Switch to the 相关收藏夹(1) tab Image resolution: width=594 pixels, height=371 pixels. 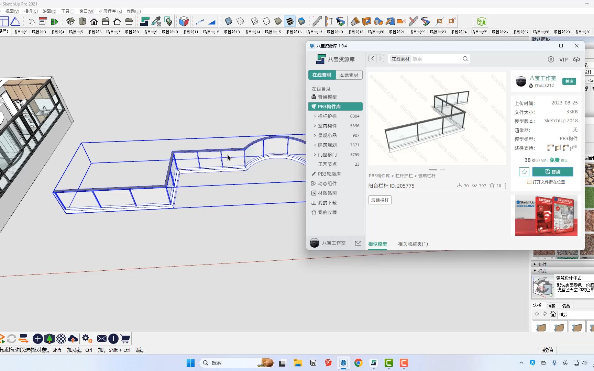tap(413, 244)
